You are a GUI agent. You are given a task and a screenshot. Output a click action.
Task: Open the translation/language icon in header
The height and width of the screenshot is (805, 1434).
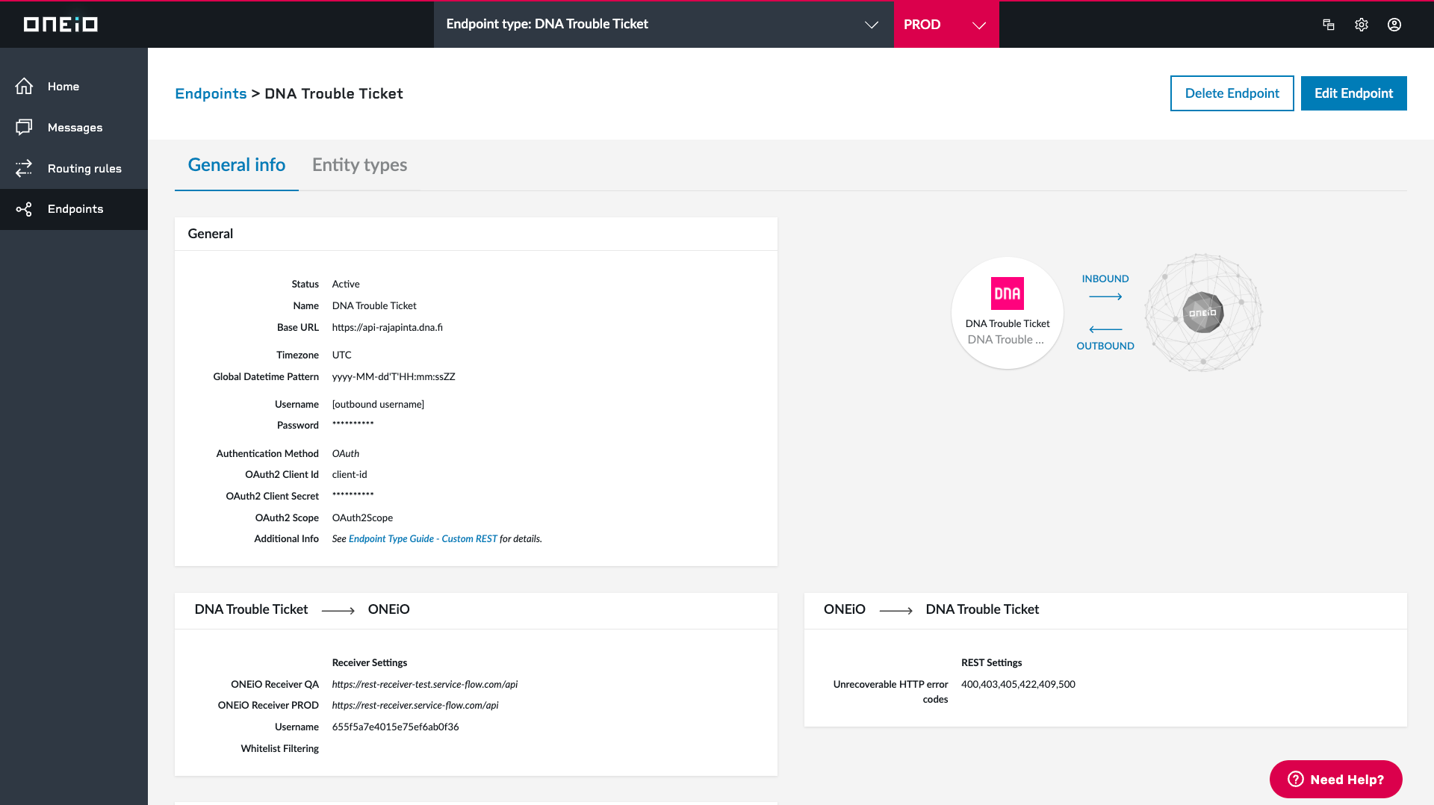pyautogui.click(x=1329, y=25)
